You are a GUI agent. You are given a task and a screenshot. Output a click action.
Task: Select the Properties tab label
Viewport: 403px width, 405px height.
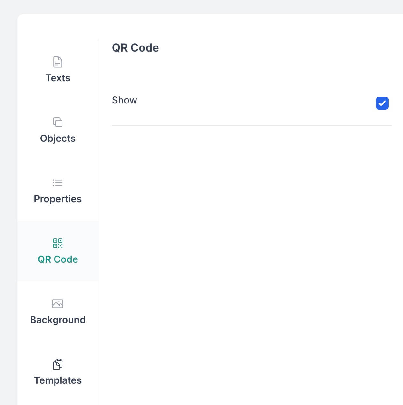(x=58, y=199)
